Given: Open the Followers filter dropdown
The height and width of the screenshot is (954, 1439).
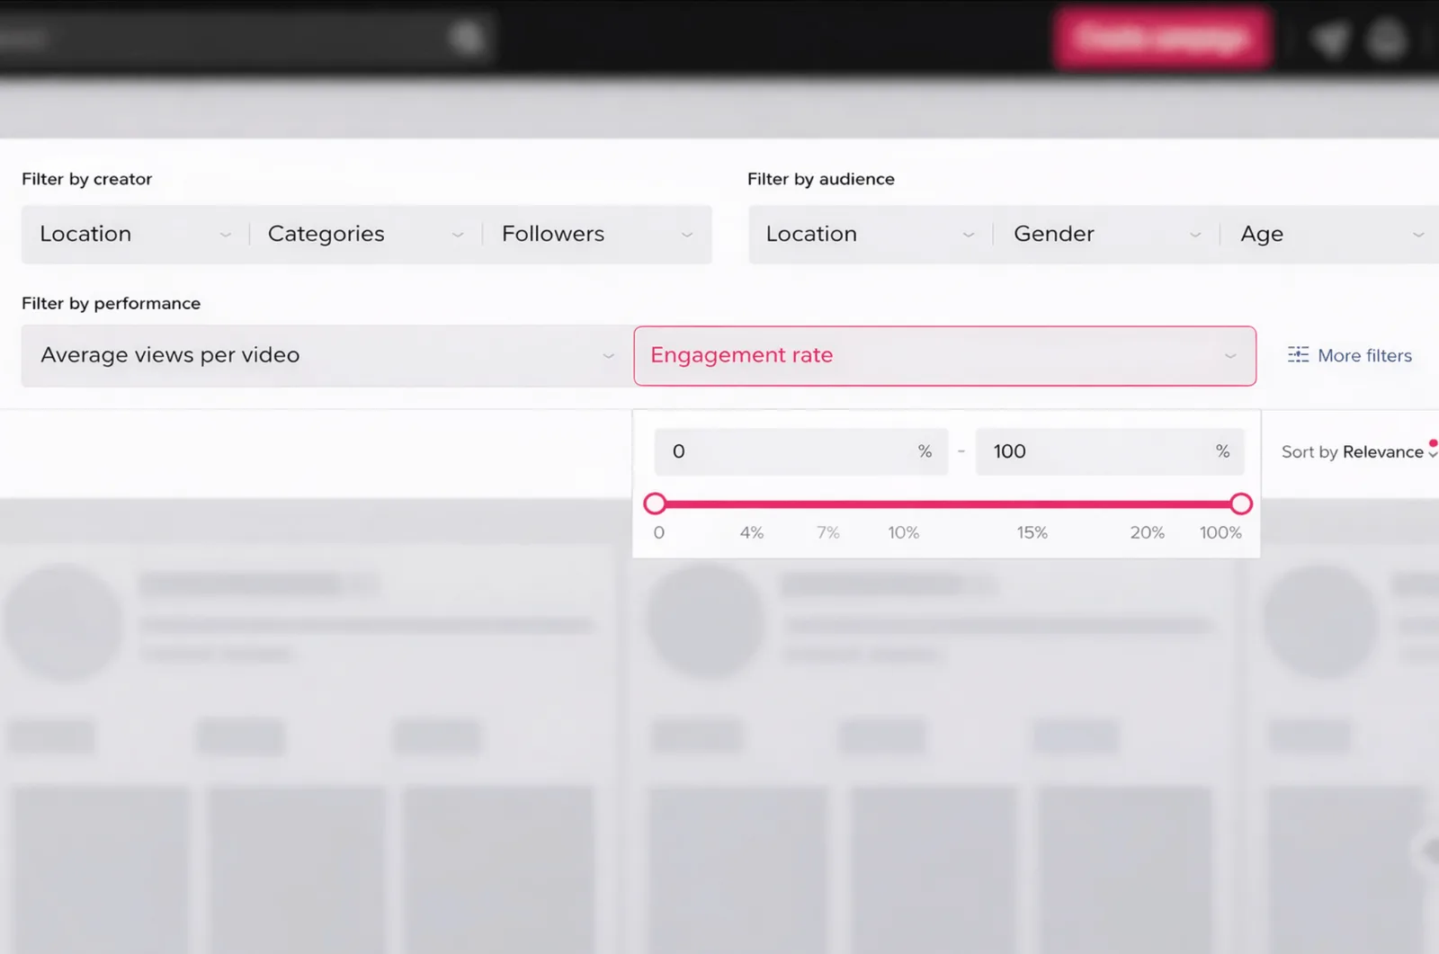Looking at the screenshot, I should pyautogui.click(x=596, y=234).
